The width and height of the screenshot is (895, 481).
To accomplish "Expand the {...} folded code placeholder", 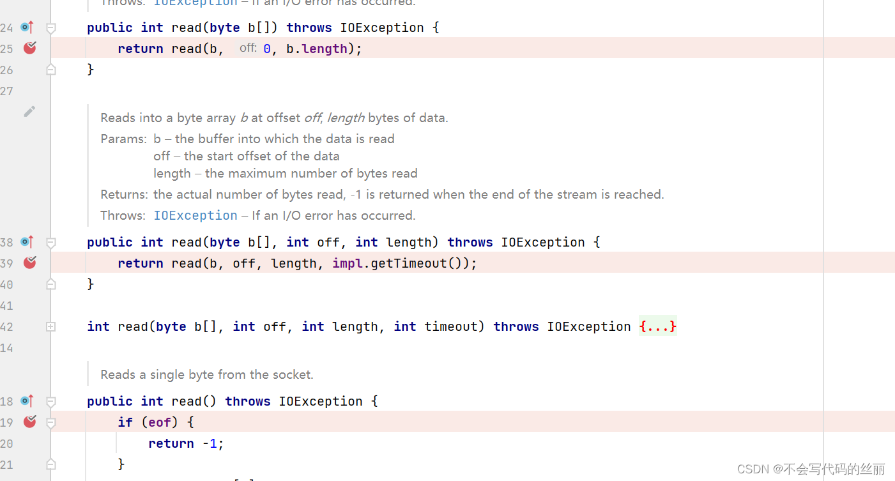I will (657, 326).
